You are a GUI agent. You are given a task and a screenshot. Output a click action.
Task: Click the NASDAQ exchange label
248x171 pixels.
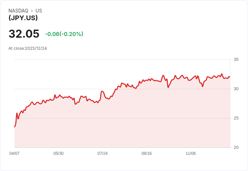pos(18,11)
